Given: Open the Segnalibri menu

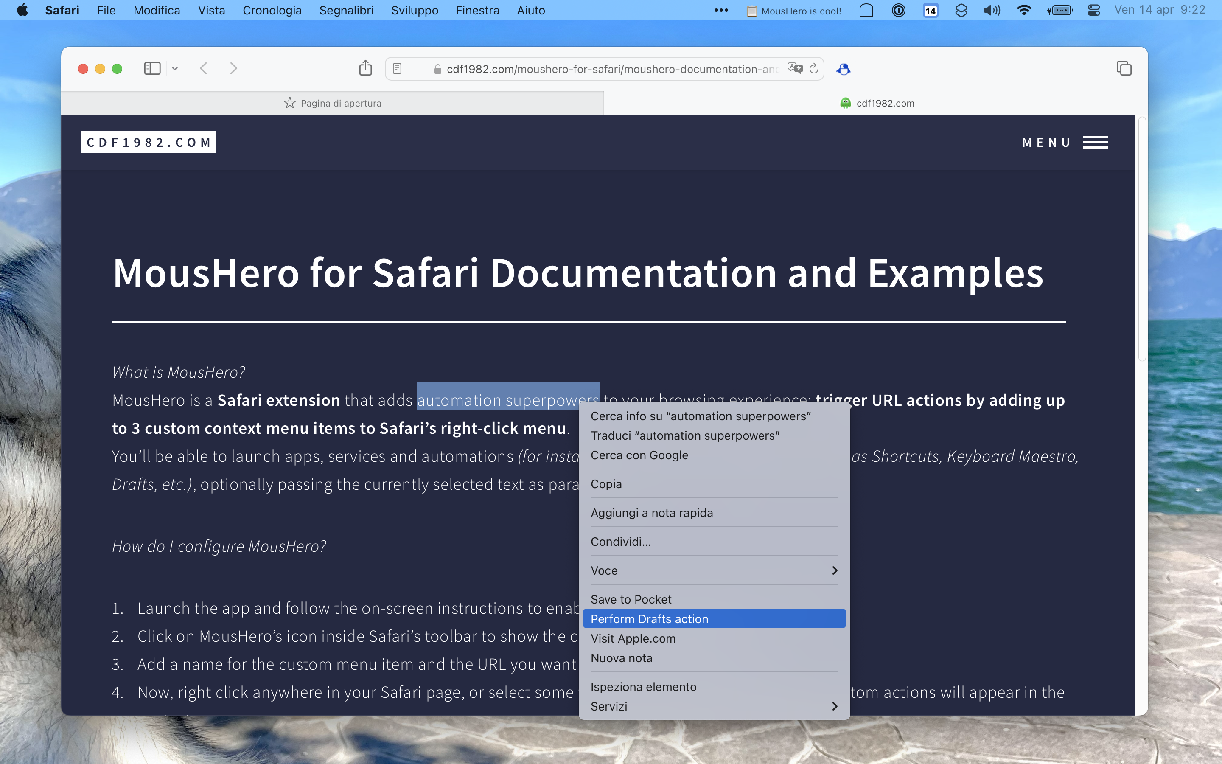Looking at the screenshot, I should [346, 10].
